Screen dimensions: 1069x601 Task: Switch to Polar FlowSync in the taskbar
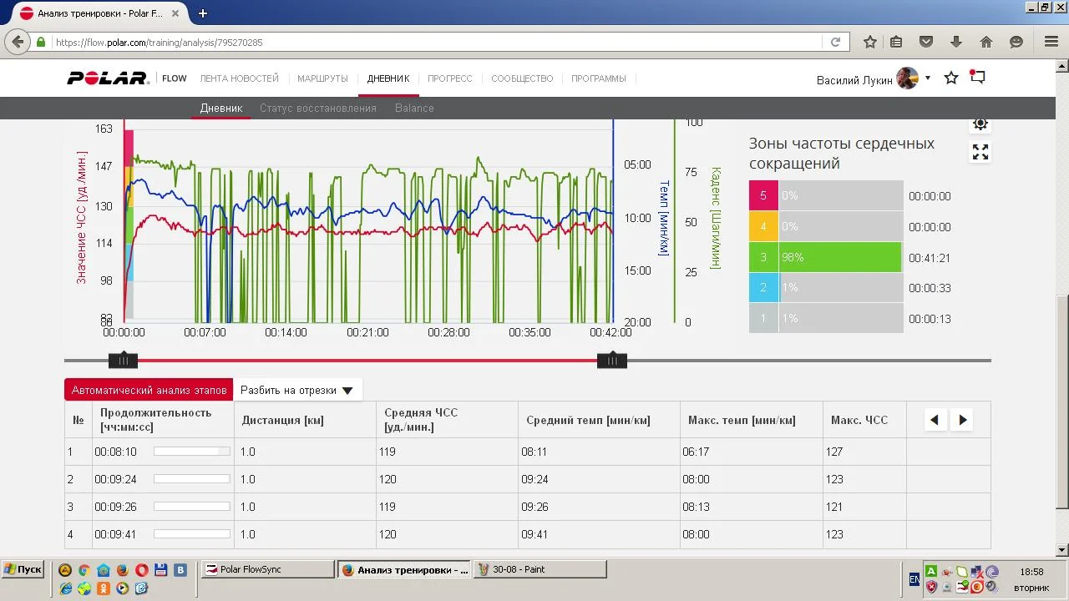267,569
